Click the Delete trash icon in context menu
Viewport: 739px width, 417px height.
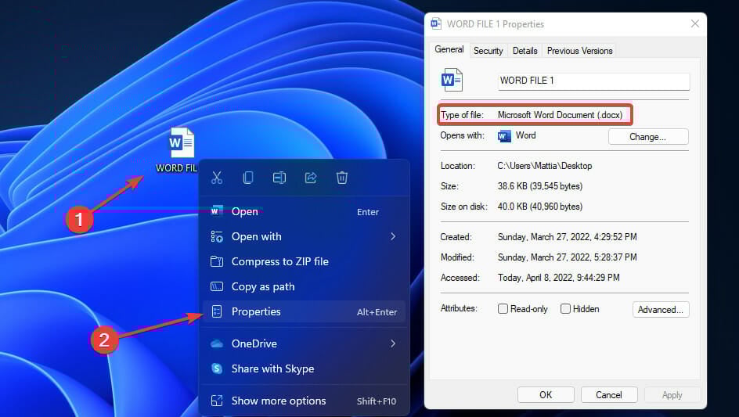pyautogui.click(x=342, y=178)
